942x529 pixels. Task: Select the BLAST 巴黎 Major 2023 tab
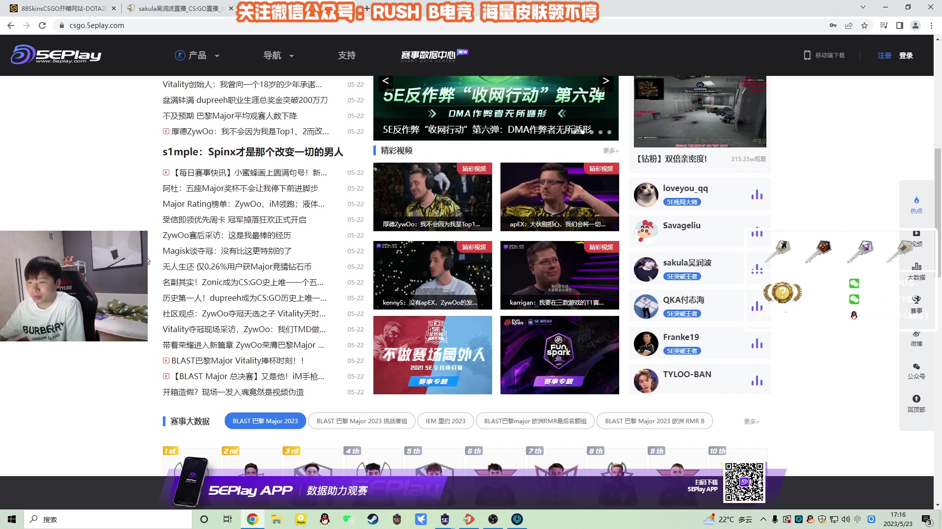[265, 421]
